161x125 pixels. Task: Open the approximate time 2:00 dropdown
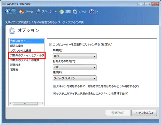coord(75,67)
